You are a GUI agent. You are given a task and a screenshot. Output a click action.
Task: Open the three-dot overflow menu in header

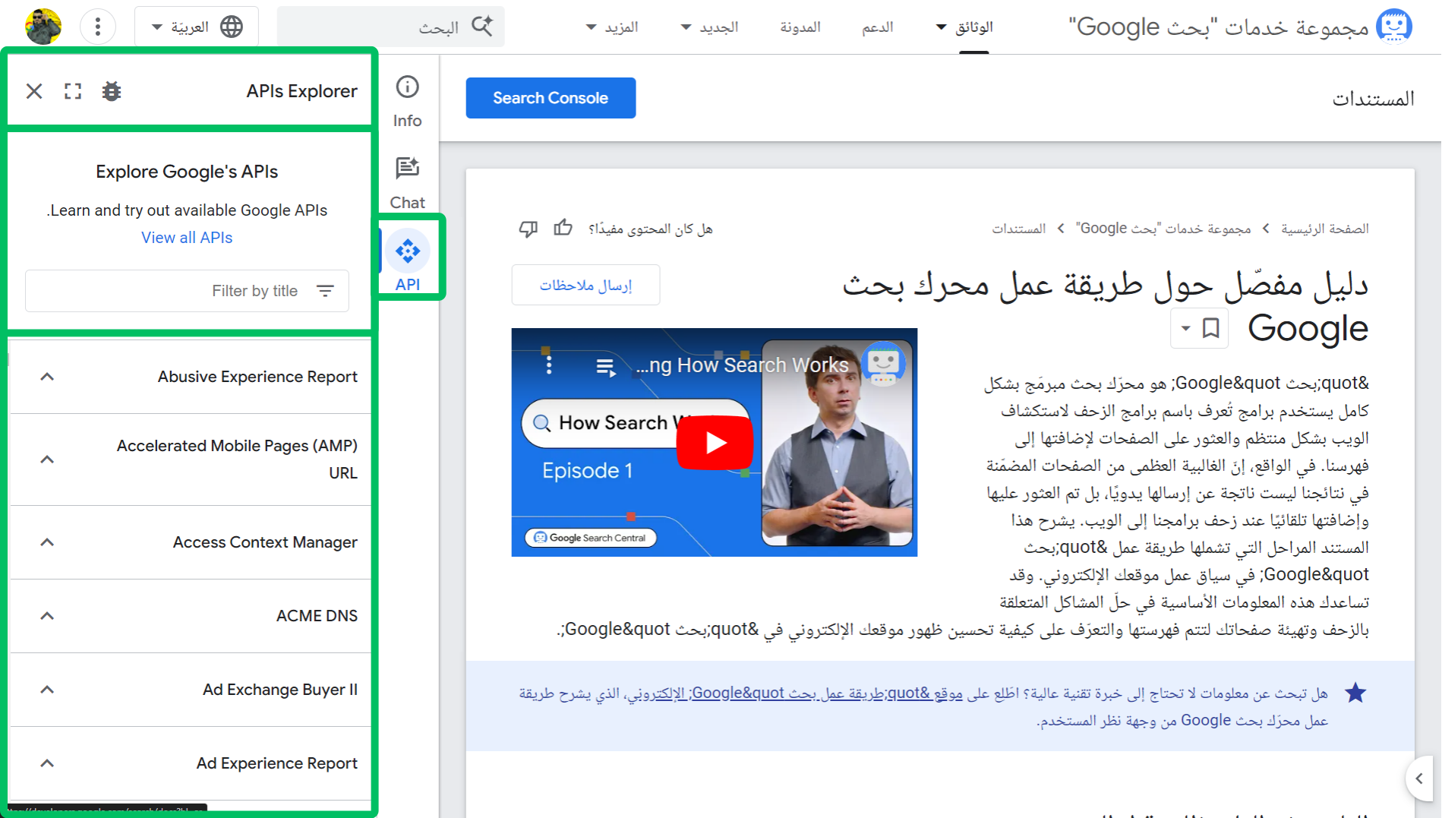(97, 27)
